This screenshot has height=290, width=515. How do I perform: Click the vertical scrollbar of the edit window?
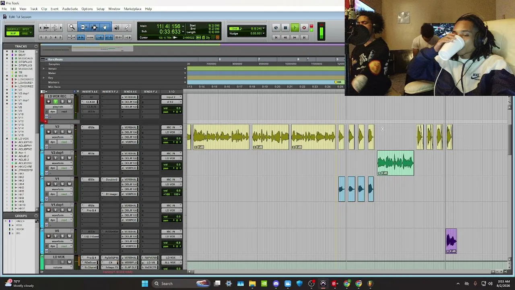(510, 139)
